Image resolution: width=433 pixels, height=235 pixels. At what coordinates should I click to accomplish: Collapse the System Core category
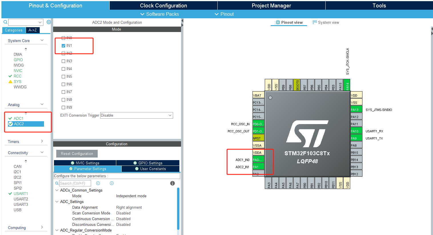42,40
